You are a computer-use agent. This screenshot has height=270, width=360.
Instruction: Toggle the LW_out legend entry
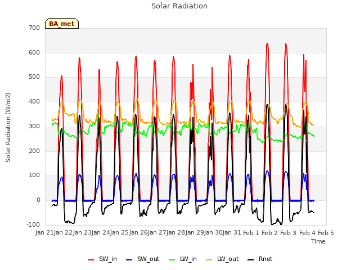pyautogui.click(x=222, y=259)
